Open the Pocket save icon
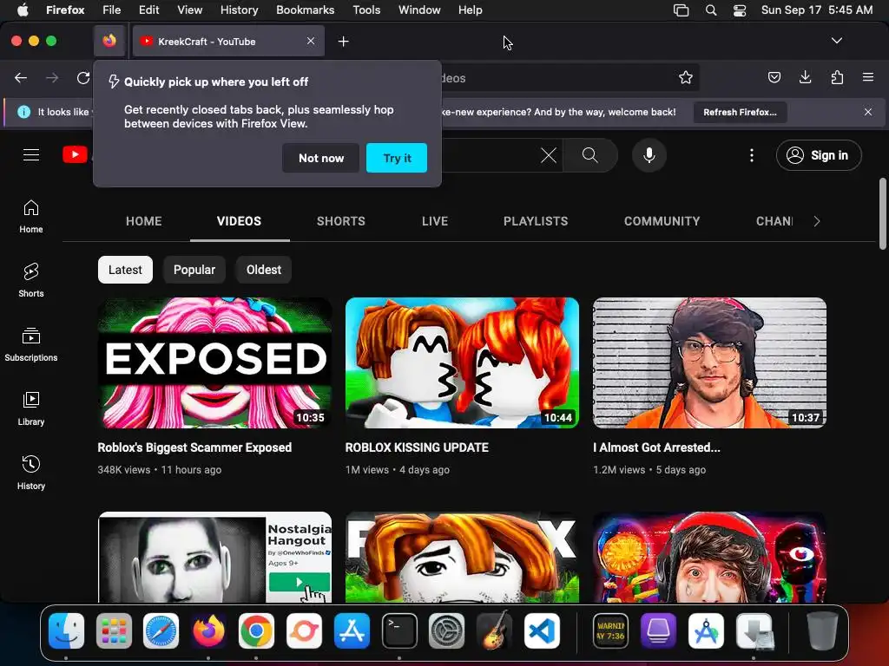 (774, 77)
